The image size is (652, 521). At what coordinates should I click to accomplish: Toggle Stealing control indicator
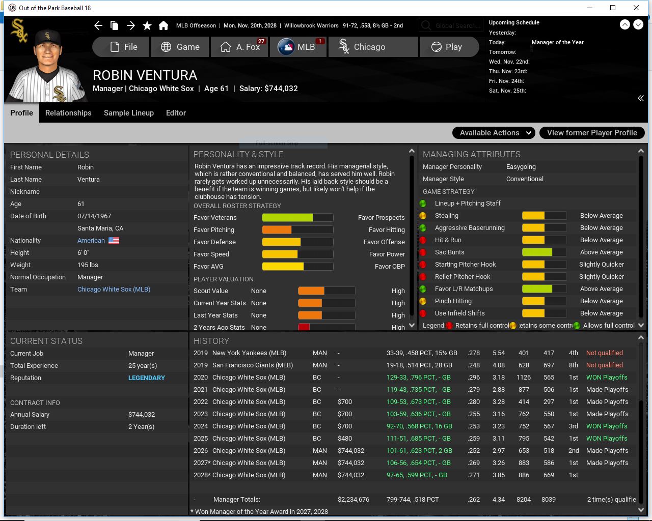[423, 216]
